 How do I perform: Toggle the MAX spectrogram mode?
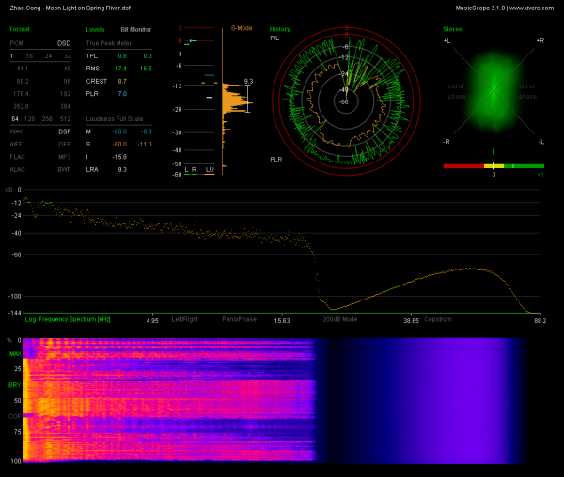click(x=14, y=354)
